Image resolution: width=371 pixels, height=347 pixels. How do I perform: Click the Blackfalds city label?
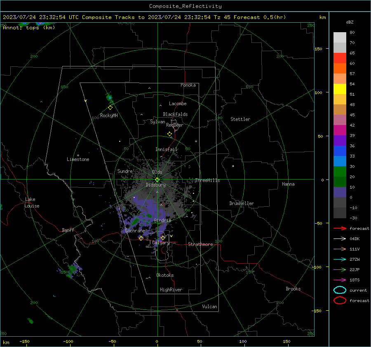point(175,114)
